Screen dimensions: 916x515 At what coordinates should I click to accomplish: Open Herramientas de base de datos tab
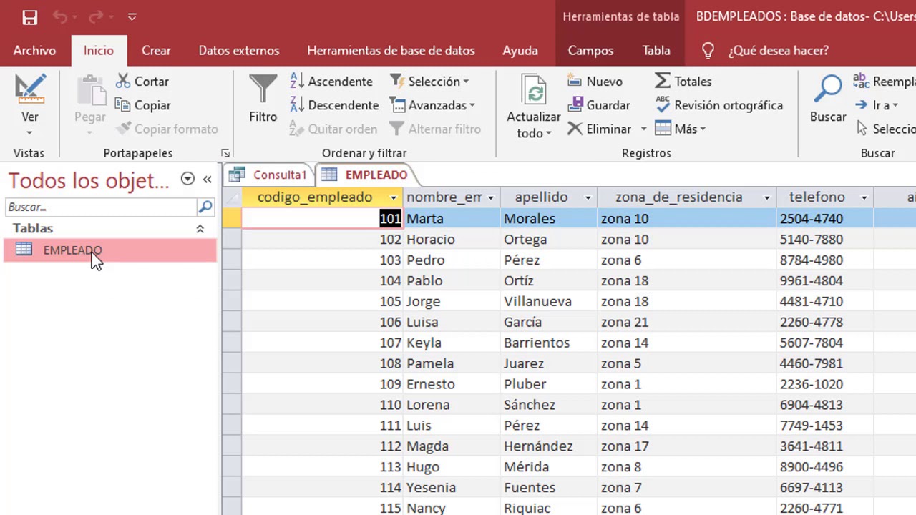click(x=391, y=51)
